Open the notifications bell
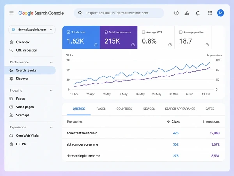The width and height of the screenshot is (234, 176). 198,13
